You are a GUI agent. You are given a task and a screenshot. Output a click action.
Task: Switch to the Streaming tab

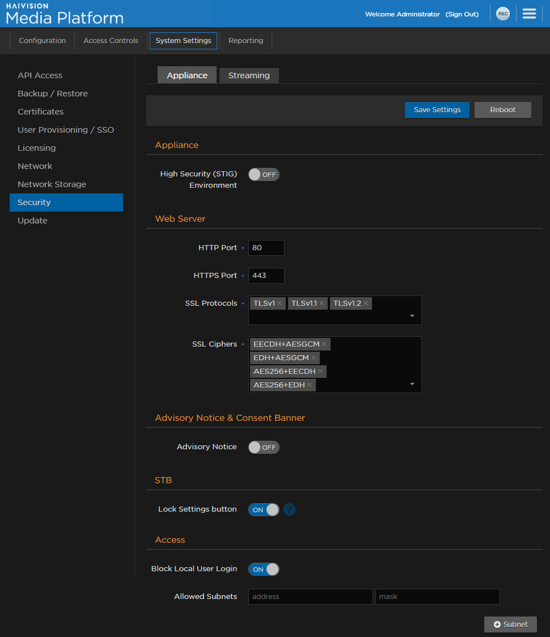pyautogui.click(x=248, y=75)
